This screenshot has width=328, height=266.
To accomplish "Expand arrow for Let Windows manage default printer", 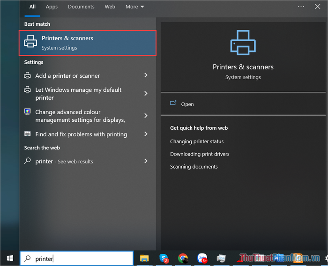I will pos(146,93).
